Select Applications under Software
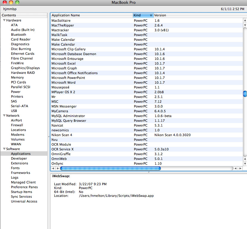 [24, 154]
